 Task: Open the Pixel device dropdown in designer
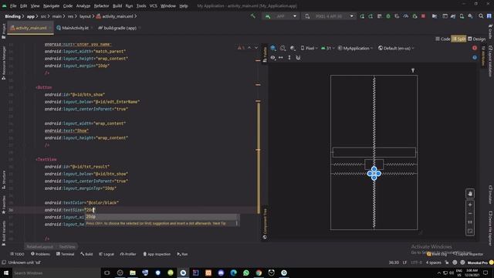tap(309, 48)
